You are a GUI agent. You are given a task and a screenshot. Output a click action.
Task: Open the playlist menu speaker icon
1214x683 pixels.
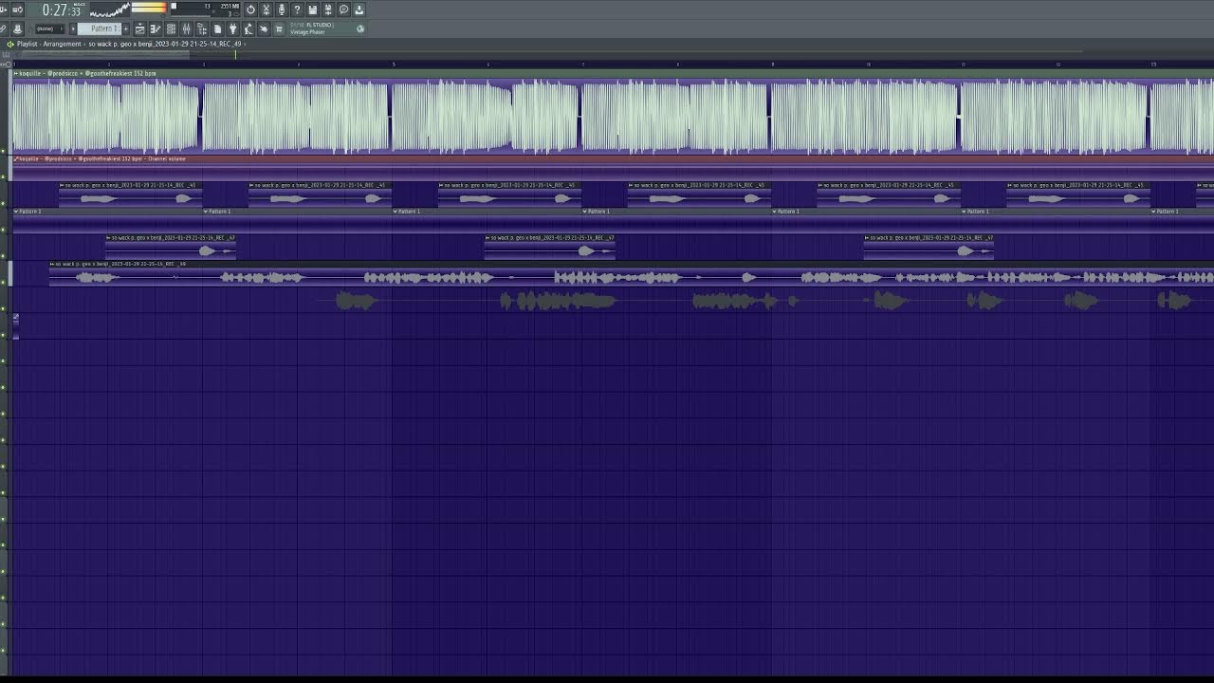[x=10, y=44]
